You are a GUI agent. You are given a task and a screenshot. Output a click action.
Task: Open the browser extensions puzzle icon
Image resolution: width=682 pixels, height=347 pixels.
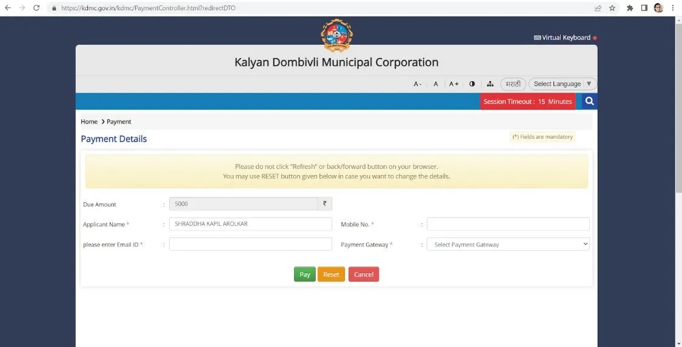(x=630, y=8)
